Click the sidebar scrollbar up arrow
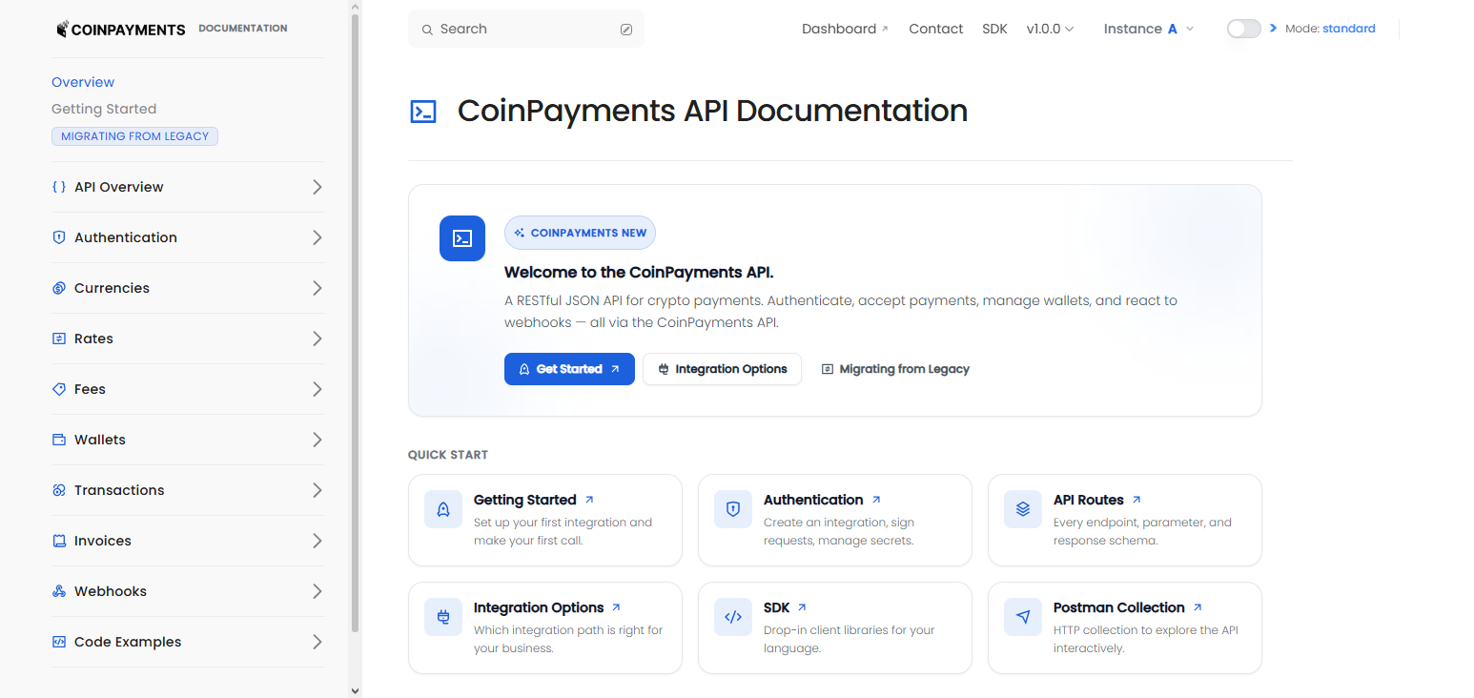Viewport: 1474px width, 698px height. tap(355, 6)
